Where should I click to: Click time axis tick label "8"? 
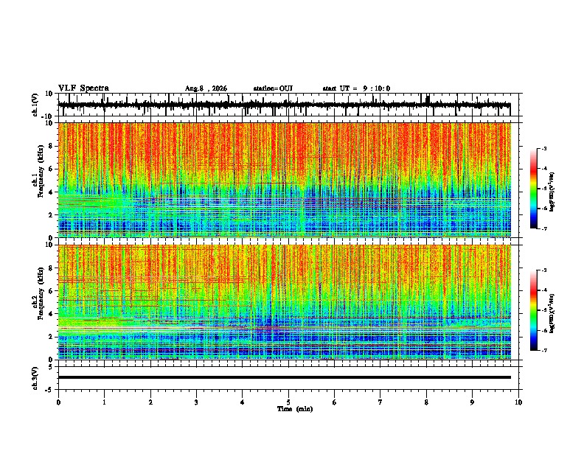(426, 402)
